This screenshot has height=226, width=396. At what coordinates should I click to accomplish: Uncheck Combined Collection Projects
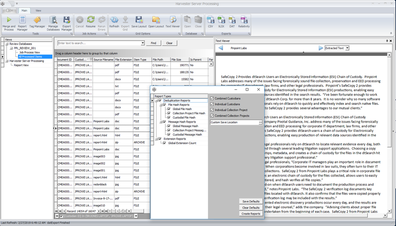click(x=212, y=116)
